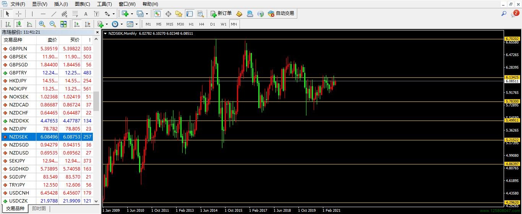522x214 pixels.
Task: Zoom out on the chart
Action: [53, 24]
